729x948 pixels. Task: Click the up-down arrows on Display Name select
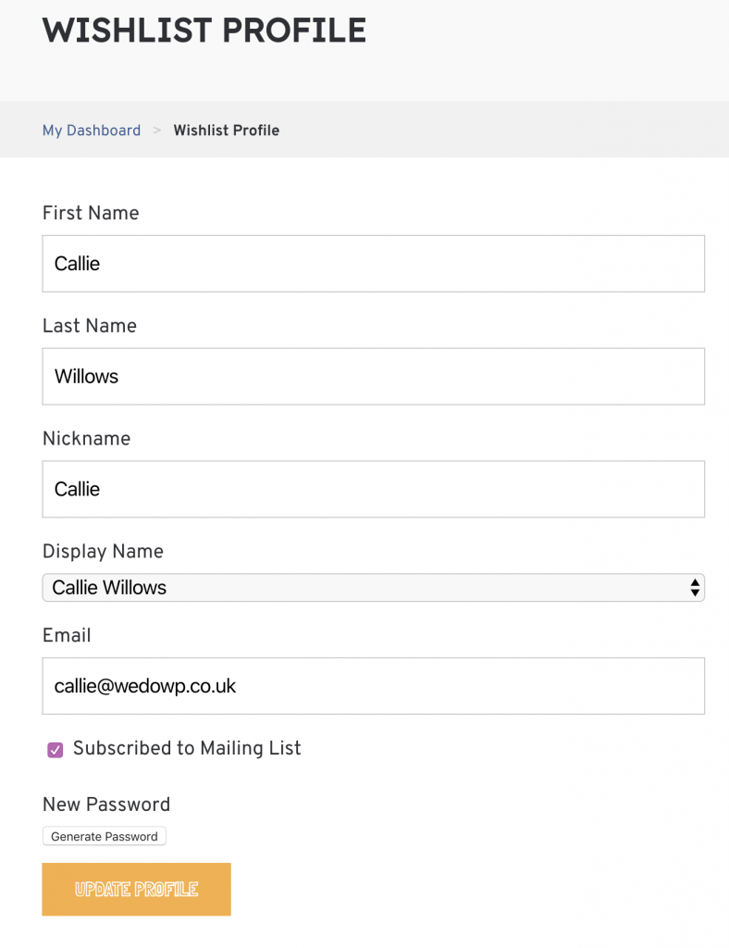695,588
